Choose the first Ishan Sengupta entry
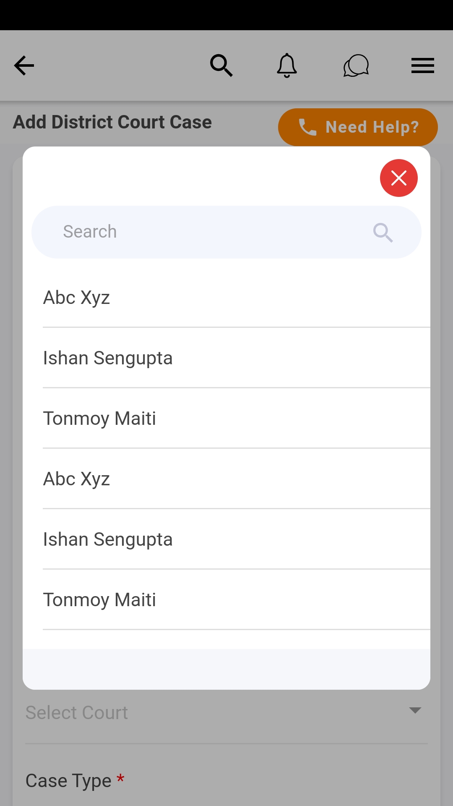The image size is (453, 806). [x=108, y=358]
